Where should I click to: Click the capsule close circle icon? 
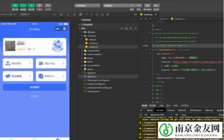[65, 29]
